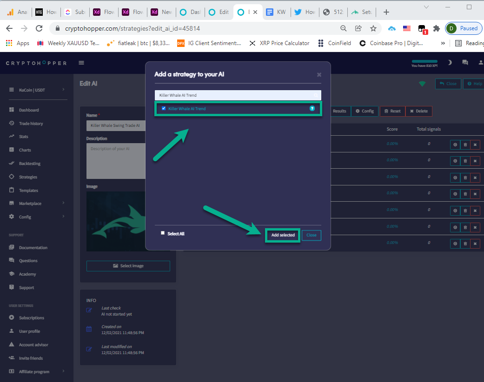
Task: Expand the KuCoin | USDT exchange selector
Action: tap(37, 90)
